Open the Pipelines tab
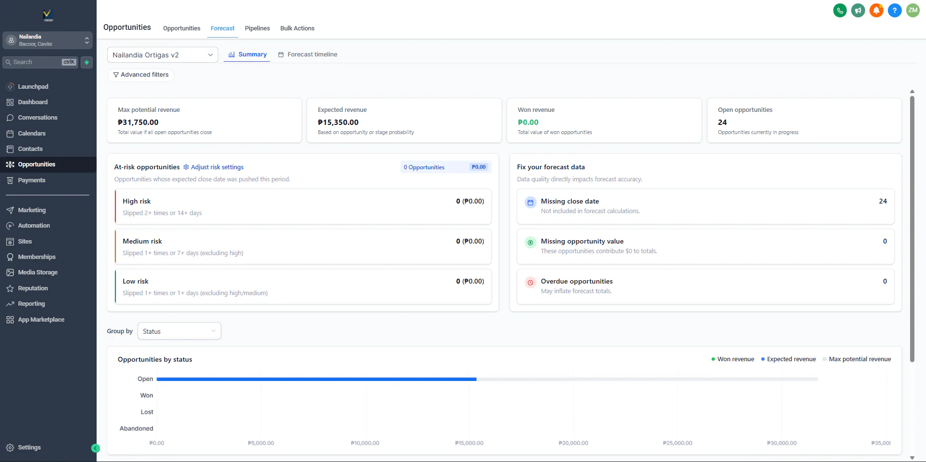 (x=257, y=28)
